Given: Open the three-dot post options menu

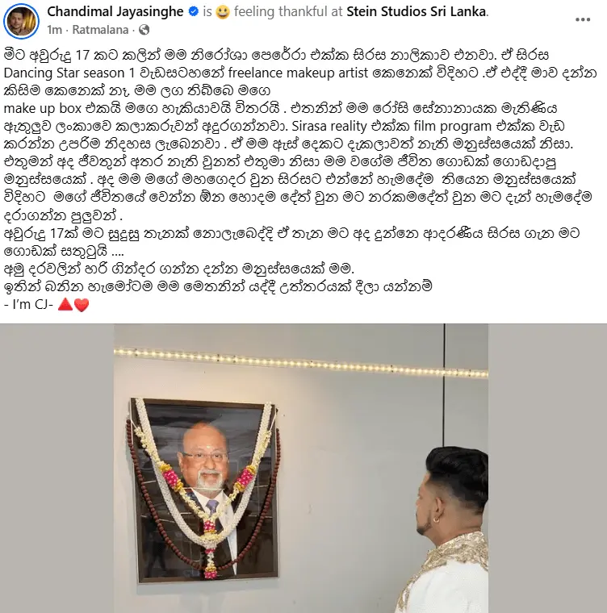Looking at the screenshot, I should coord(582,20).
